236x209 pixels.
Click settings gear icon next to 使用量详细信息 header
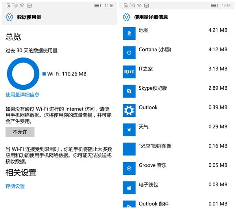point(126,17)
